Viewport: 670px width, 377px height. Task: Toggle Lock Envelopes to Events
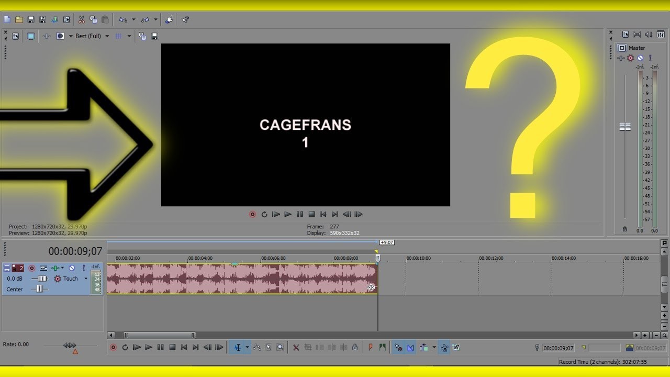click(444, 347)
